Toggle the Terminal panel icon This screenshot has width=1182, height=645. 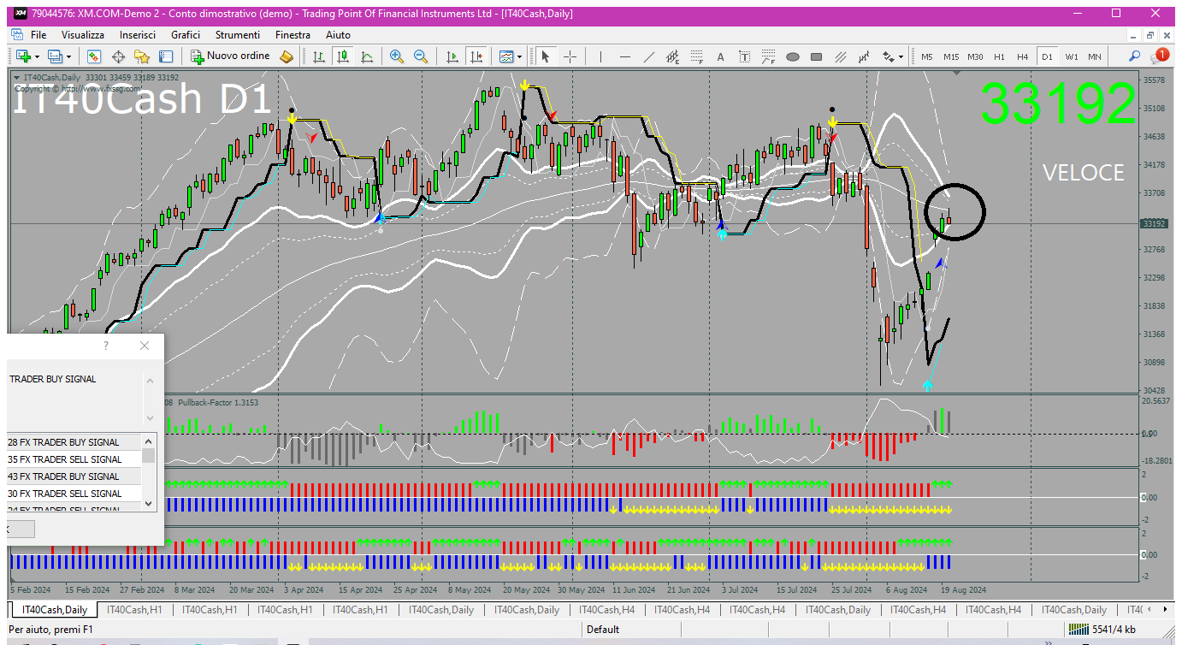(166, 56)
